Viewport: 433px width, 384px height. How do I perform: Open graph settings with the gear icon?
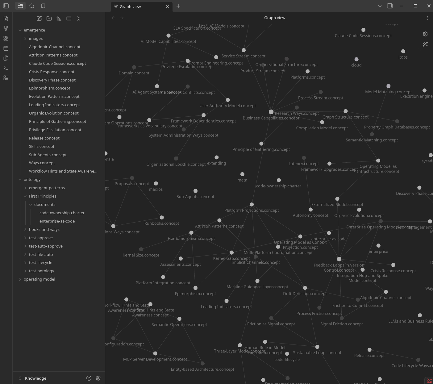[425, 34]
